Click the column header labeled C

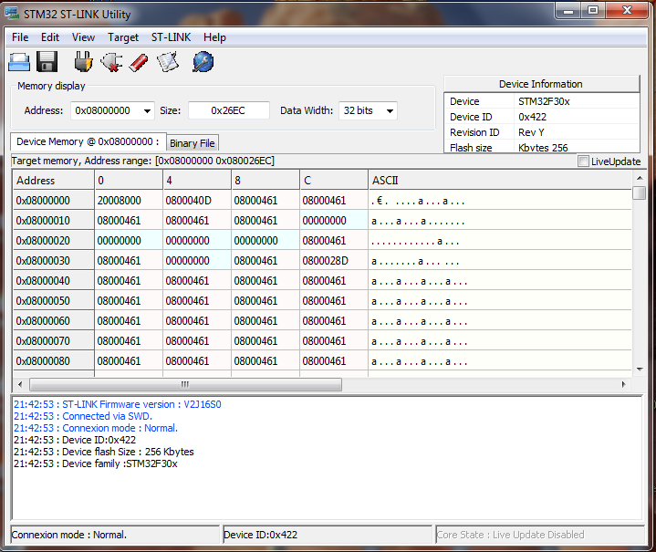(334, 181)
